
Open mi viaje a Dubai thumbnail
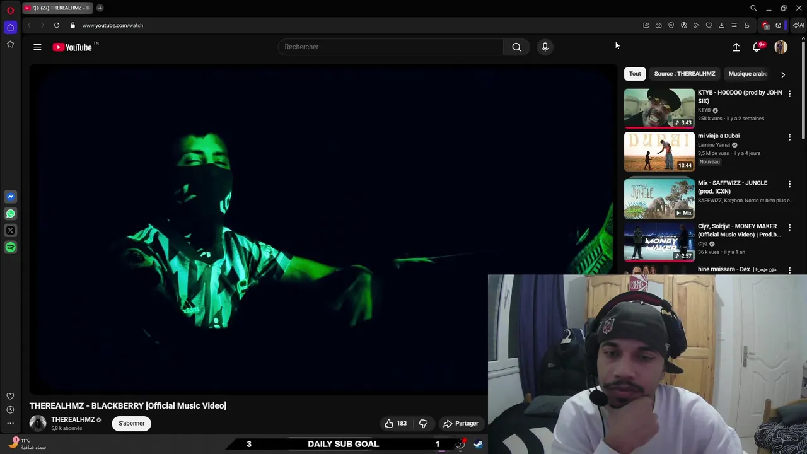659,151
